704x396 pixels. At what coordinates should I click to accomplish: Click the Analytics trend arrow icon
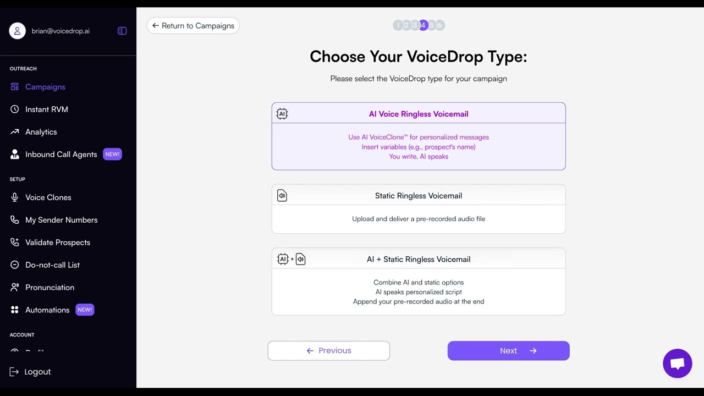15,132
